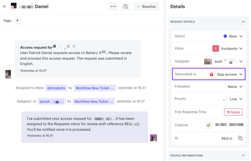
Task: Collapse sidebar with double chevron icon
Action: coord(4,7)
